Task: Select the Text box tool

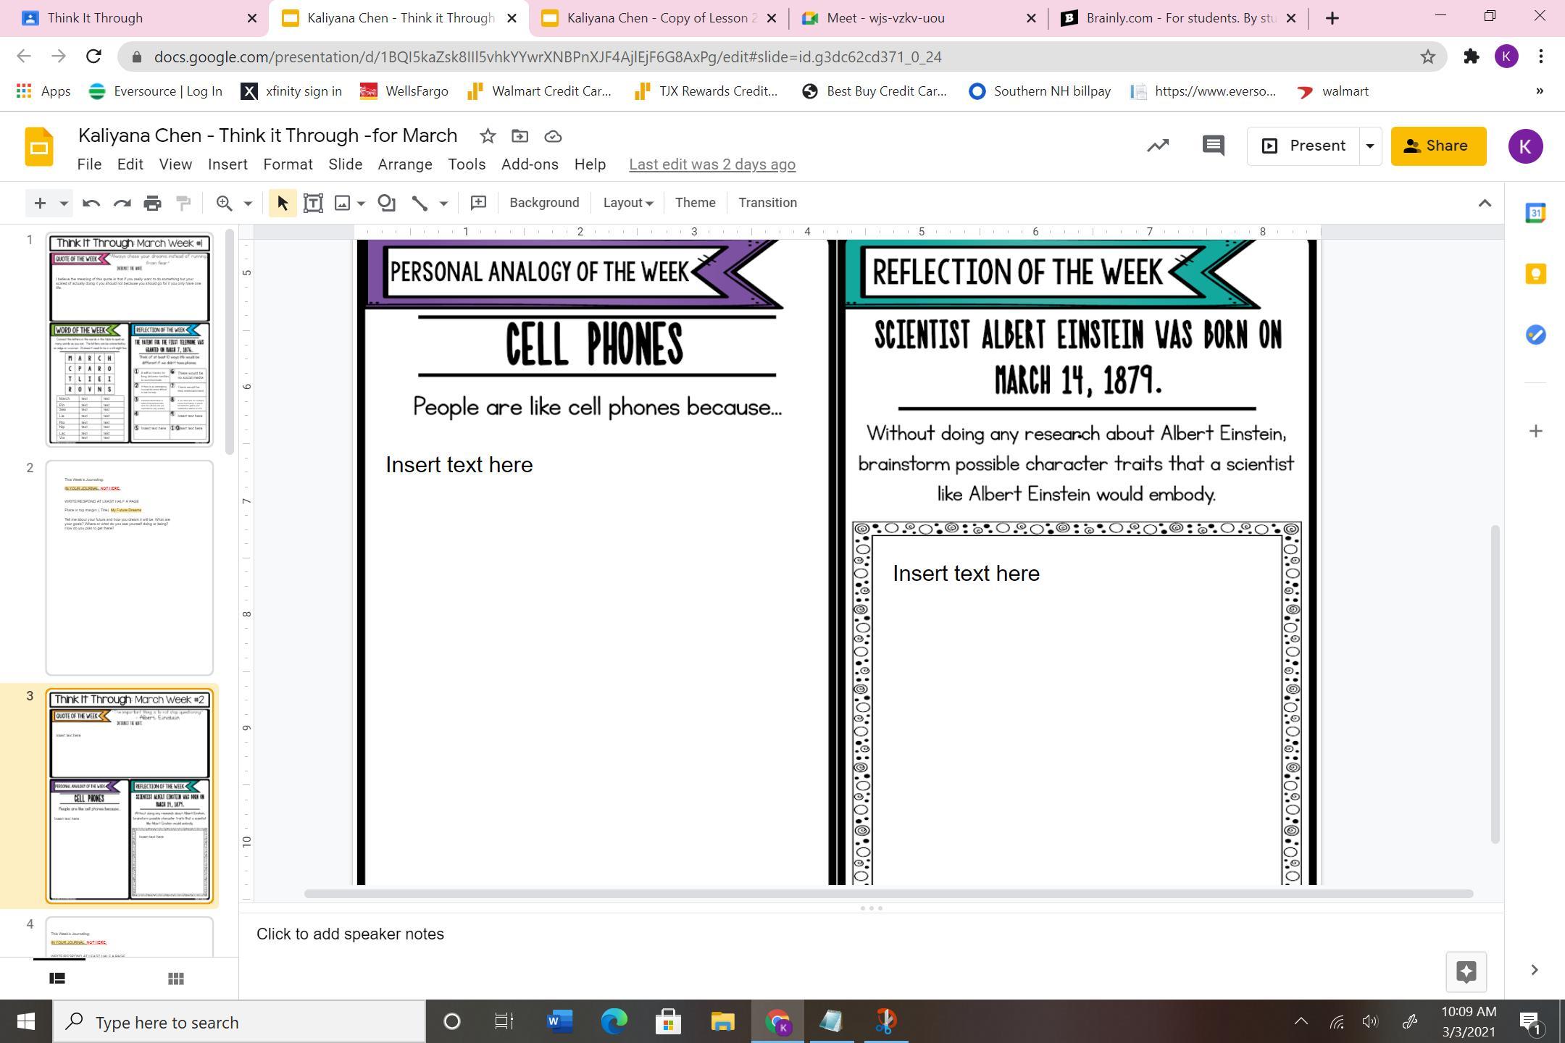Action: (x=313, y=204)
